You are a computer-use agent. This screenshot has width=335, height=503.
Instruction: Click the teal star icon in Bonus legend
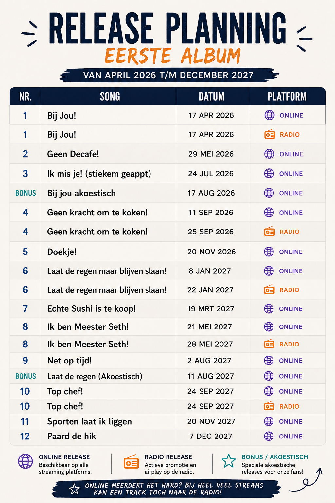tap(229, 461)
